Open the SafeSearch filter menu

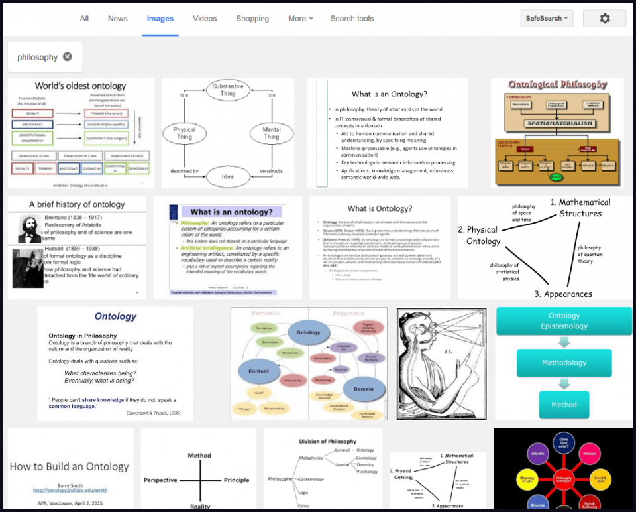click(545, 18)
